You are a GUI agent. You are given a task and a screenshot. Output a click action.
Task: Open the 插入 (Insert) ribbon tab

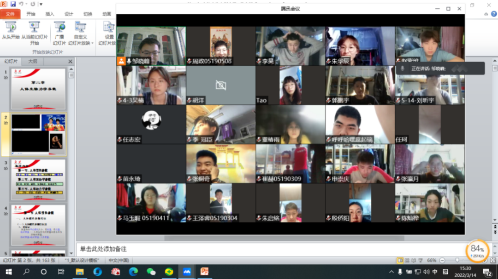pyautogui.click(x=50, y=14)
